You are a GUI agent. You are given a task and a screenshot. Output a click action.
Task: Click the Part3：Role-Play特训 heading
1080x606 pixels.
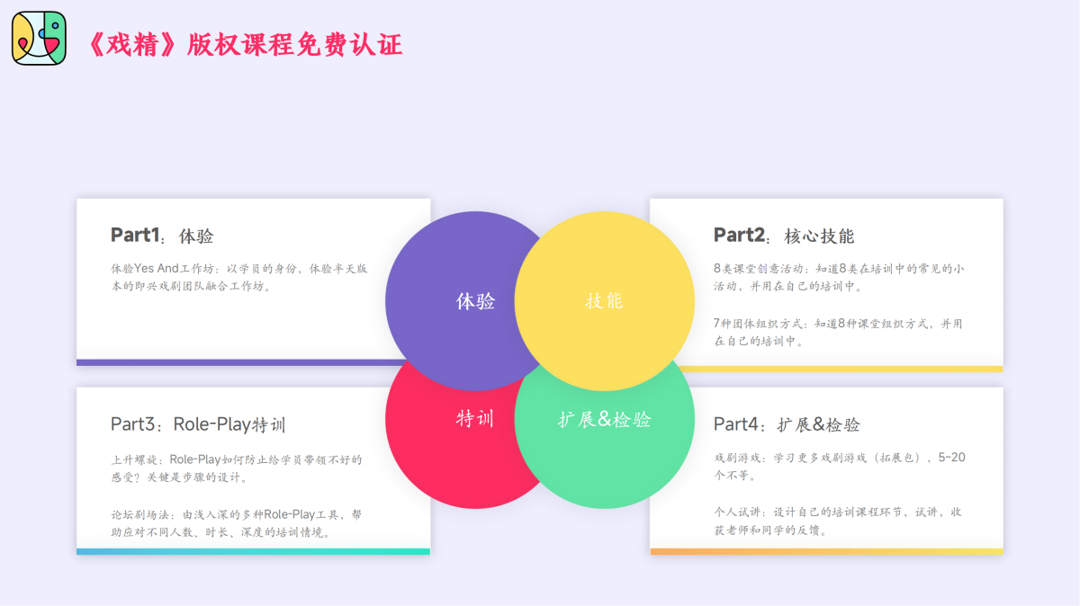(x=197, y=424)
